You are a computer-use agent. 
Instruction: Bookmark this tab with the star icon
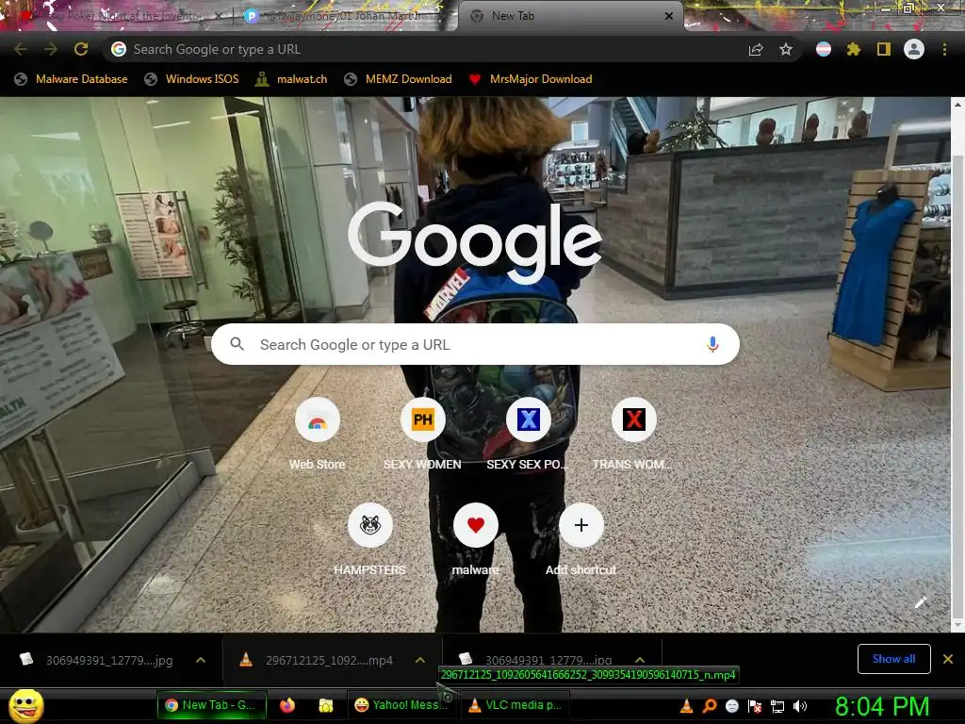[x=786, y=49]
